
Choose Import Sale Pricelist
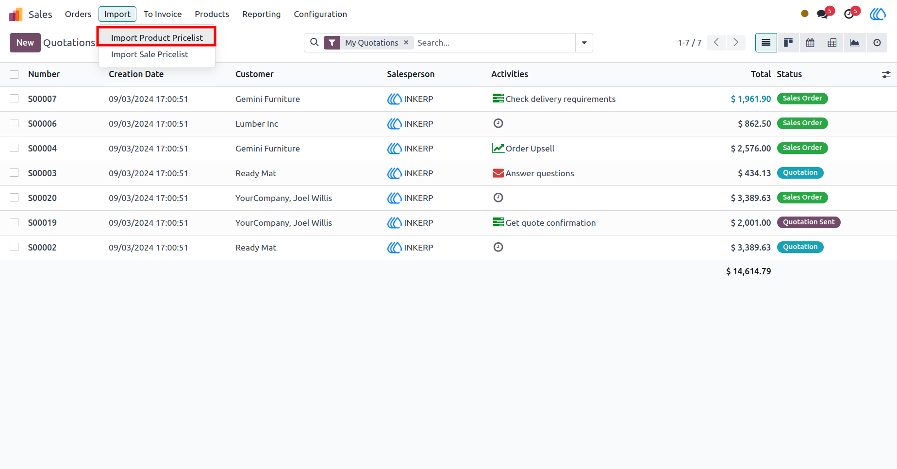pyautogui.click(x=157, y=54)
